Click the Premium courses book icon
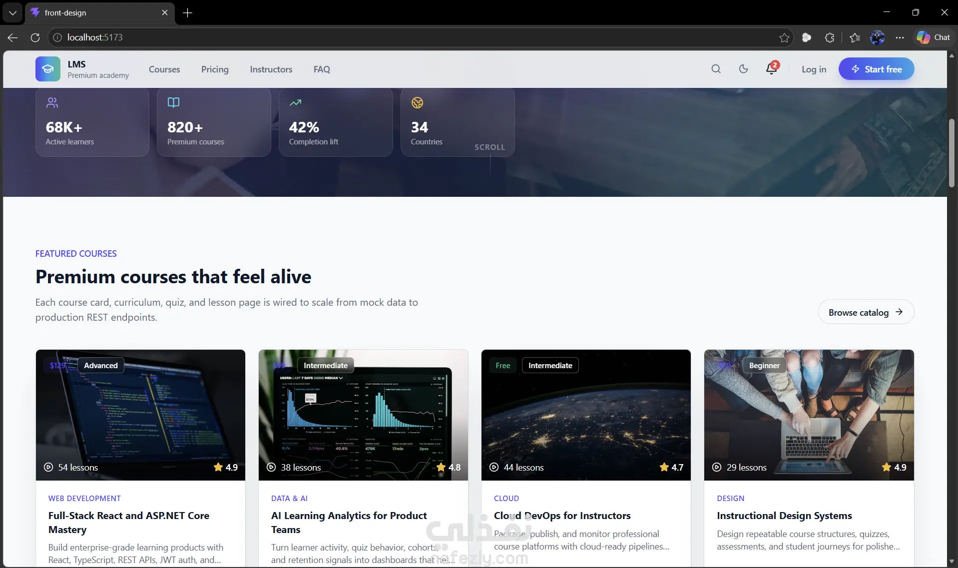This screenshot has height=568, width=958. click(173, 102)
